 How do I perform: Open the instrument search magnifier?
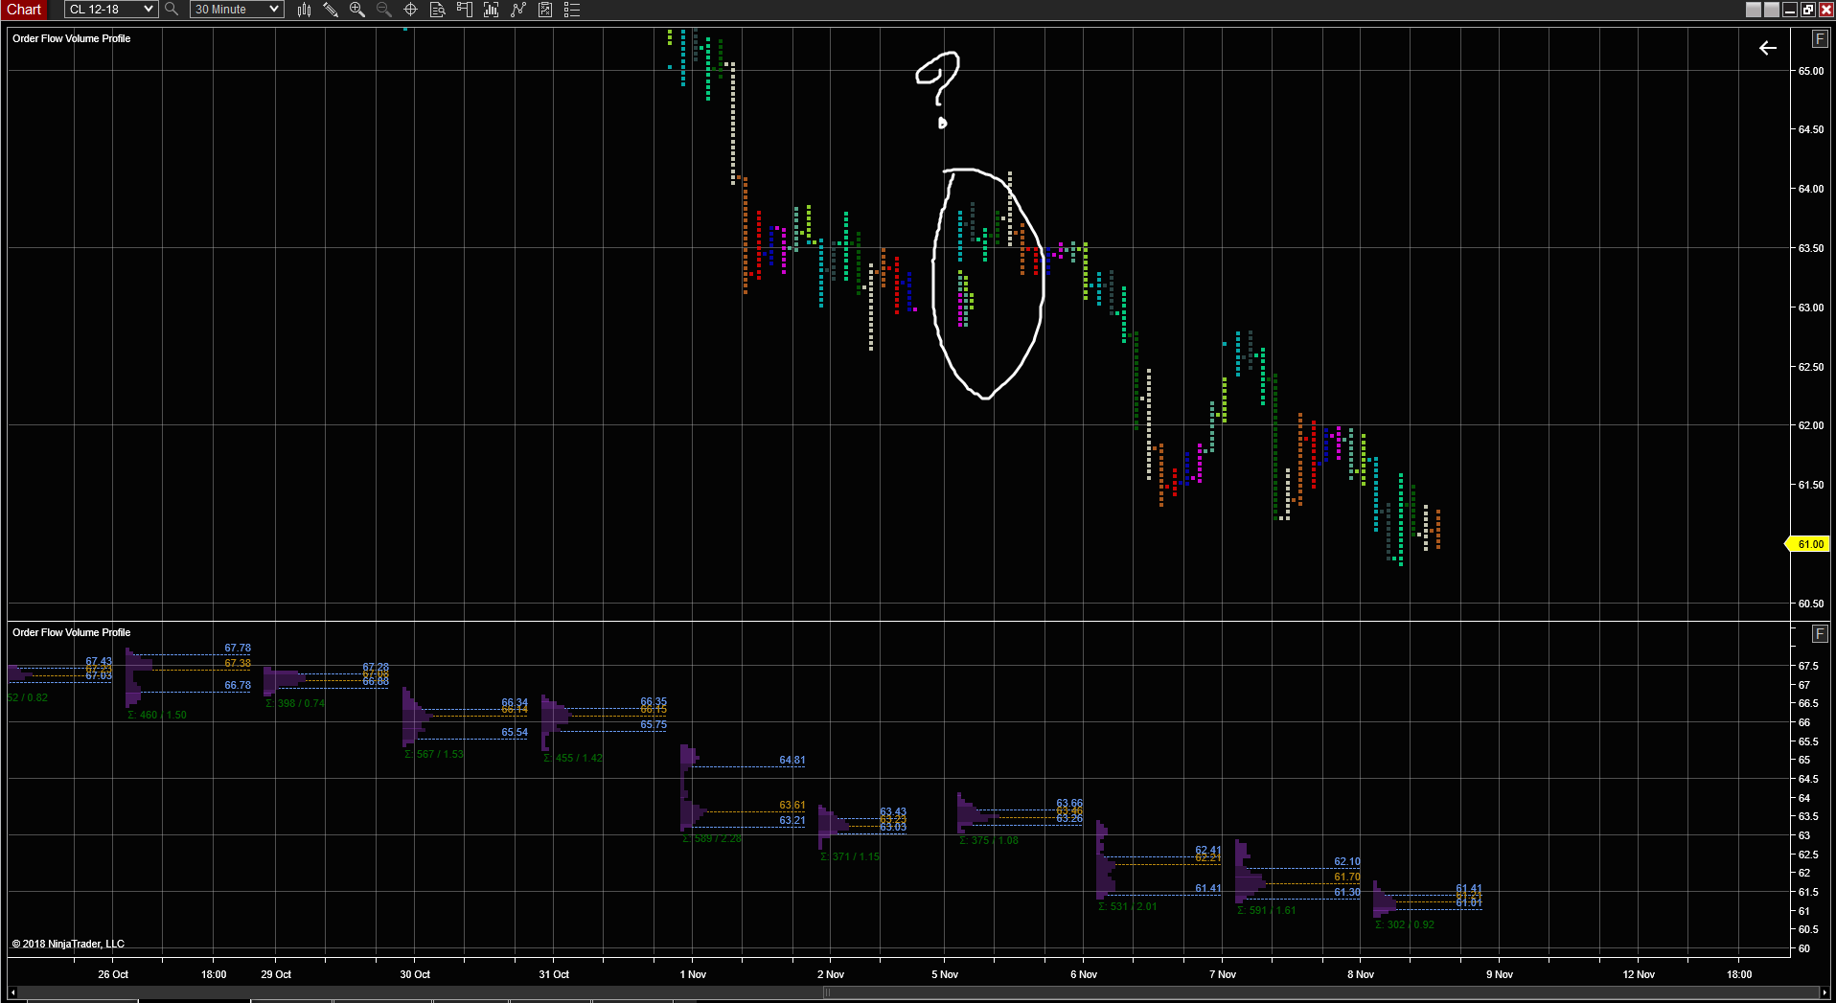point(172,10)
